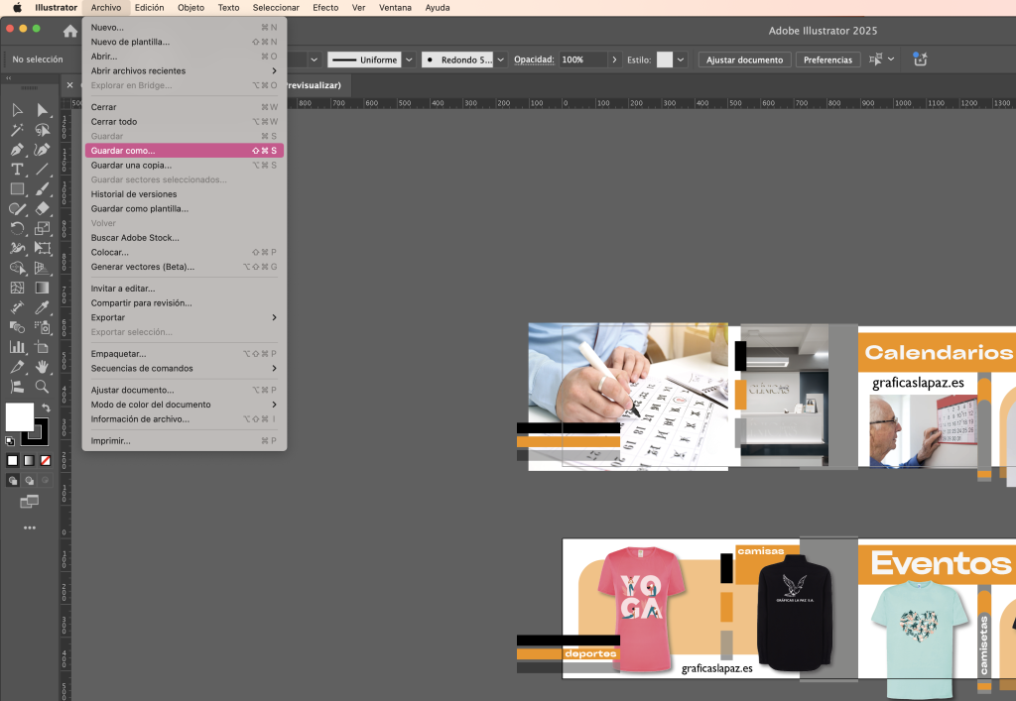The image size is (1016, 701).
Task: Pick the Rectangle tool
Action: 17,188
